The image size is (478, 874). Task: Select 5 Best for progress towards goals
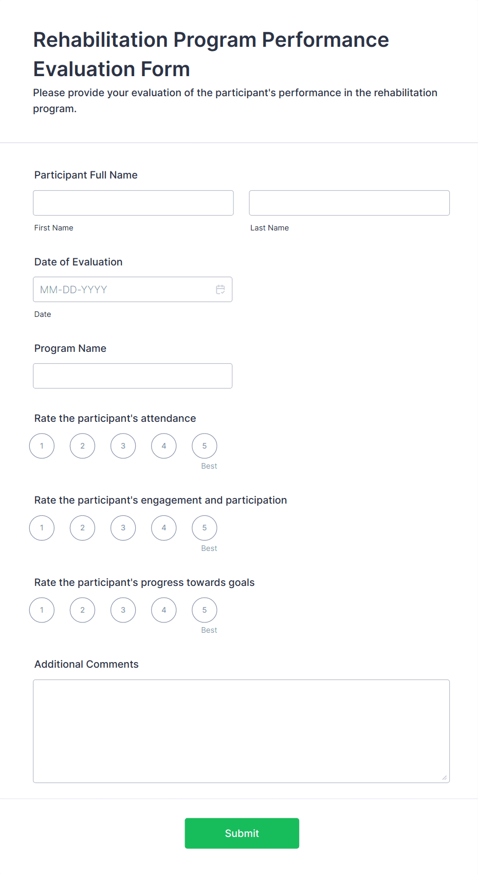point(204,610)
